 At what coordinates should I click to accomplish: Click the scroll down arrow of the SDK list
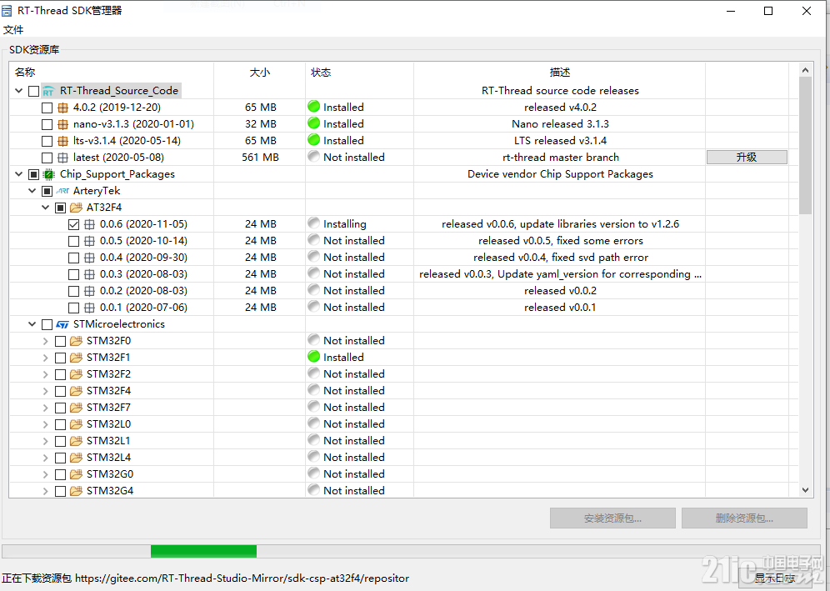[x=805, y=490]
